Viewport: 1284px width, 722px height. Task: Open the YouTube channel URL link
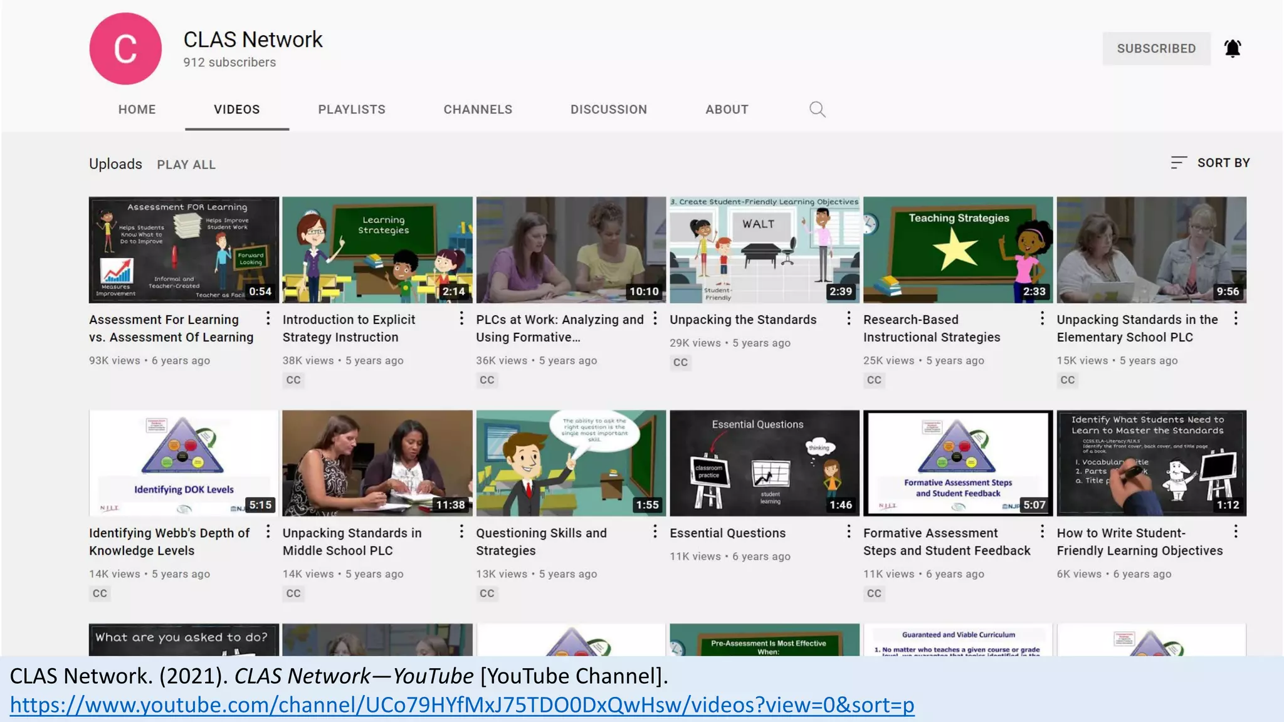click(x=462, y=705)
